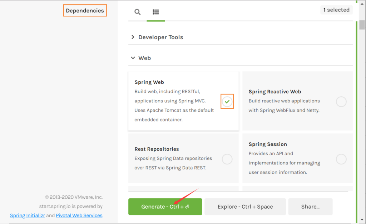Viewport: 366px width, 224px height.
Task: Click the Rest Repositories title
Action: [x=157, y=149]
